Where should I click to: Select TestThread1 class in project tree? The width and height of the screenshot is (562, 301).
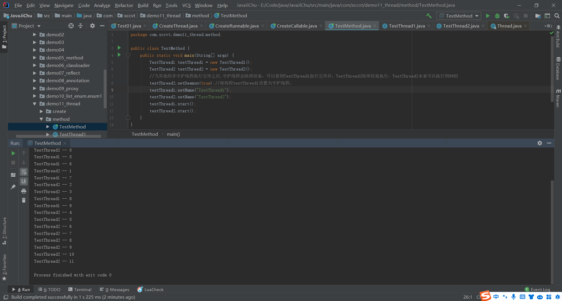[72, 134]
